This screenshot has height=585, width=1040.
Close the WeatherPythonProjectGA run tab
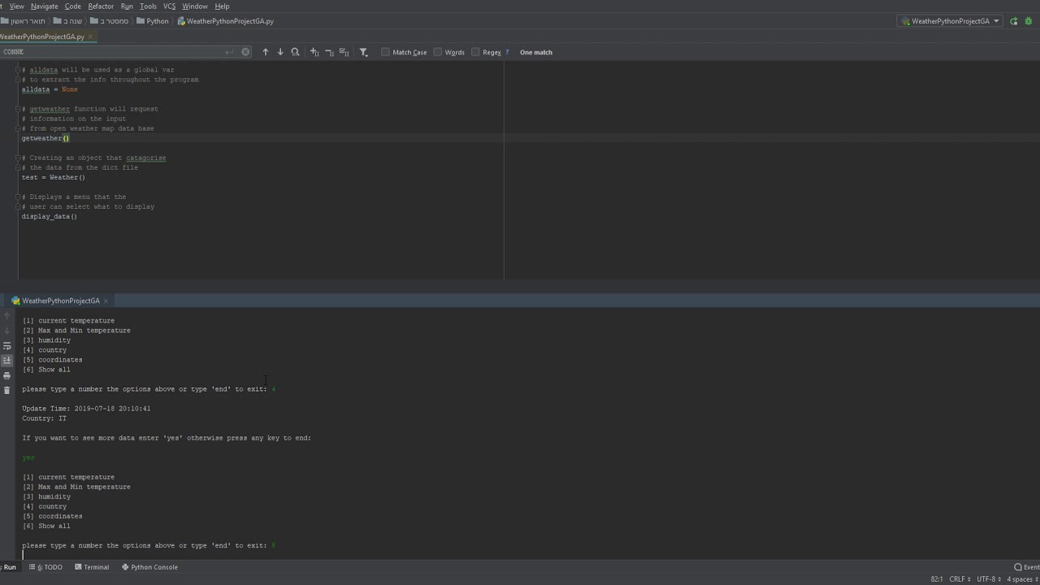click(x=106, y=301)
